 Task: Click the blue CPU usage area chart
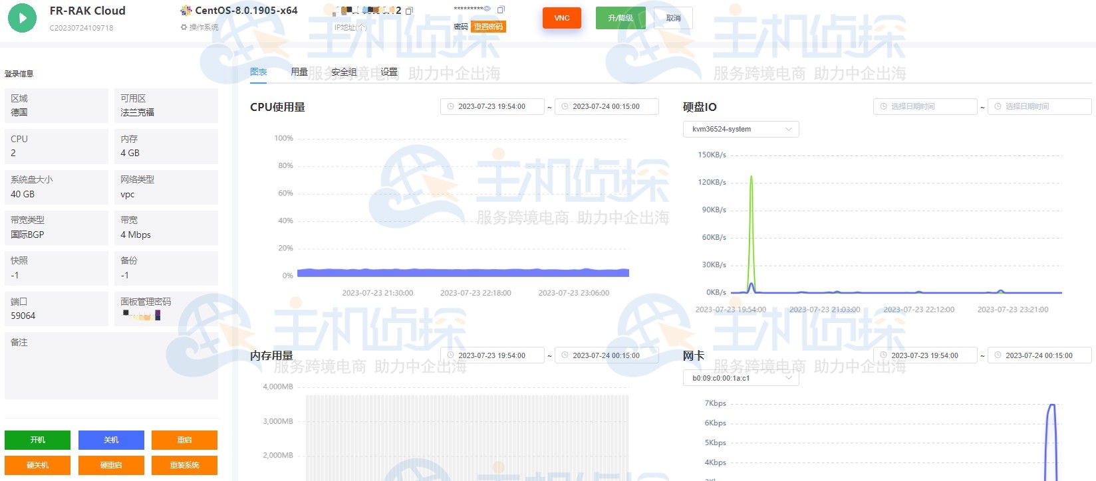463,272
